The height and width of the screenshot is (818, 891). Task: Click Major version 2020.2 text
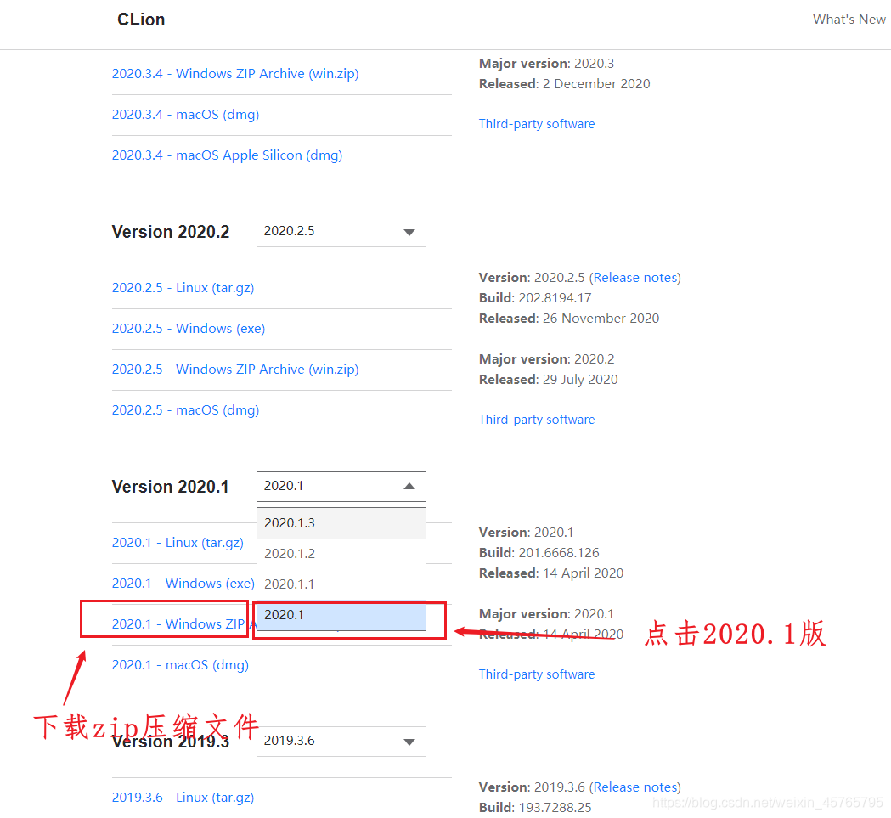click(547, 359)
